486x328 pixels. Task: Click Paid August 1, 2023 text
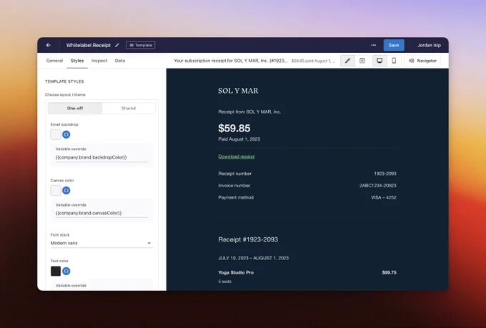(239, 139)
